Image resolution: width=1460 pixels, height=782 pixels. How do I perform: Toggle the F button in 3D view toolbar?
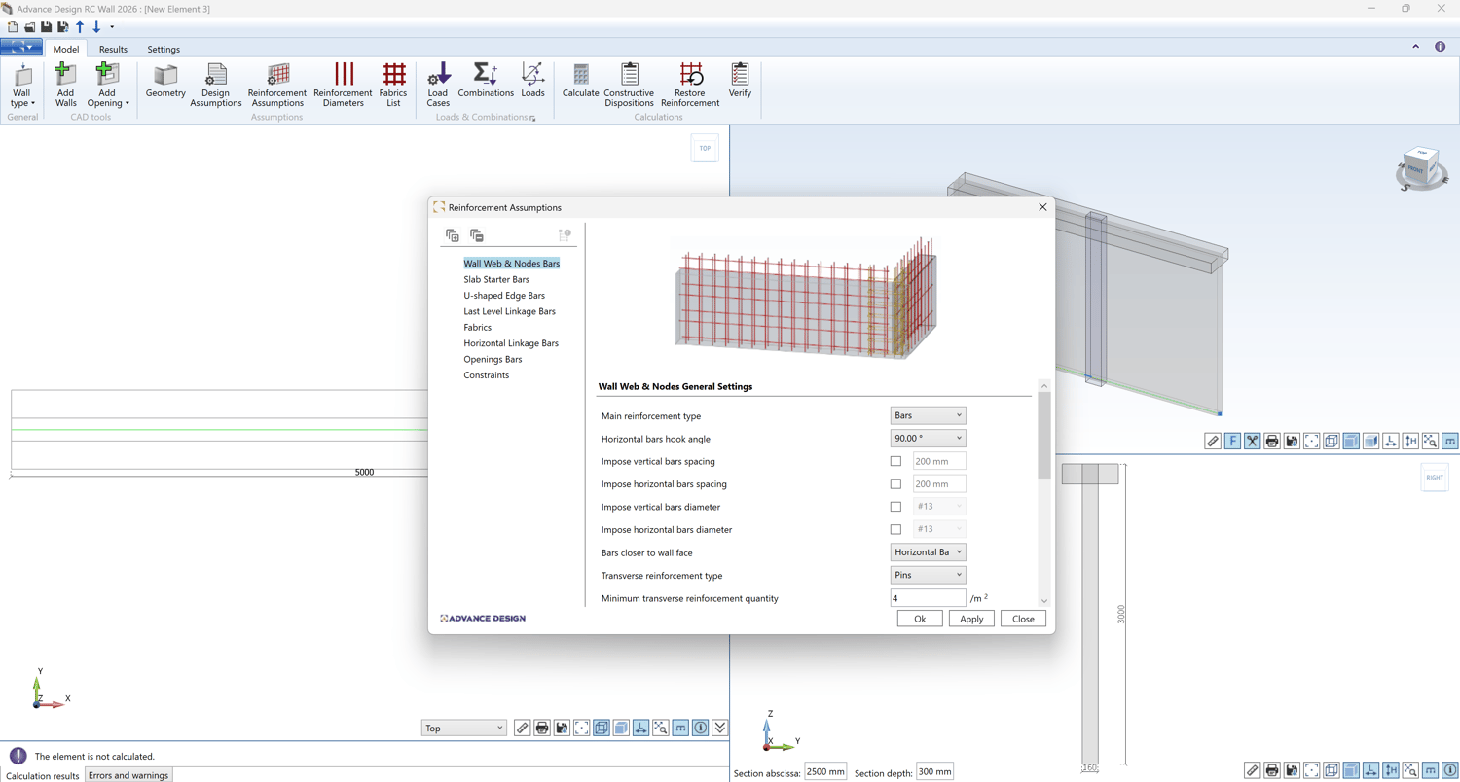pos(1232,441)
